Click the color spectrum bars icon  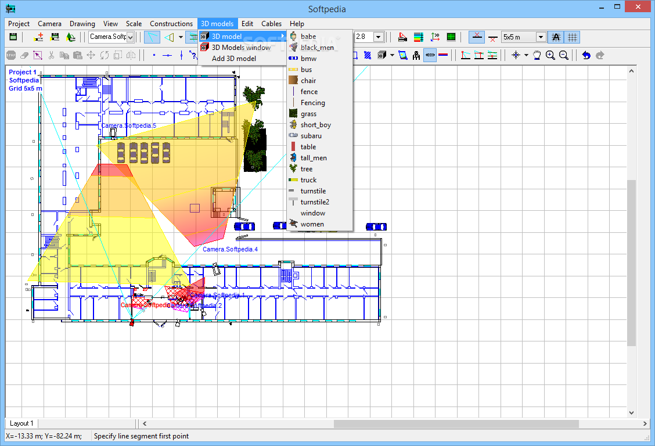tap(418, 37)
